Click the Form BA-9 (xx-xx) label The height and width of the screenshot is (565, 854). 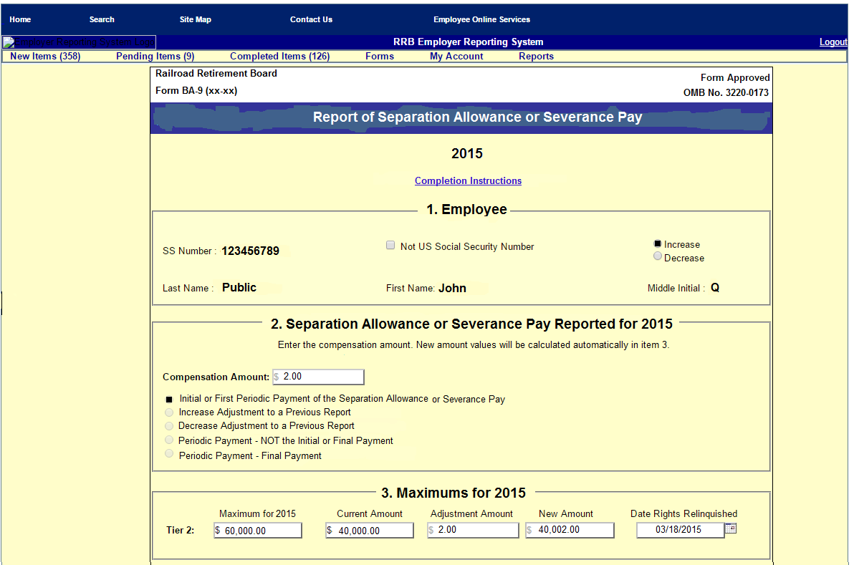196,90
